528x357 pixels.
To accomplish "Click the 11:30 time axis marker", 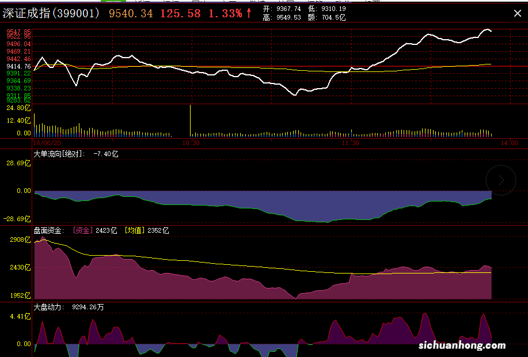I will click(x=350, y=142).
